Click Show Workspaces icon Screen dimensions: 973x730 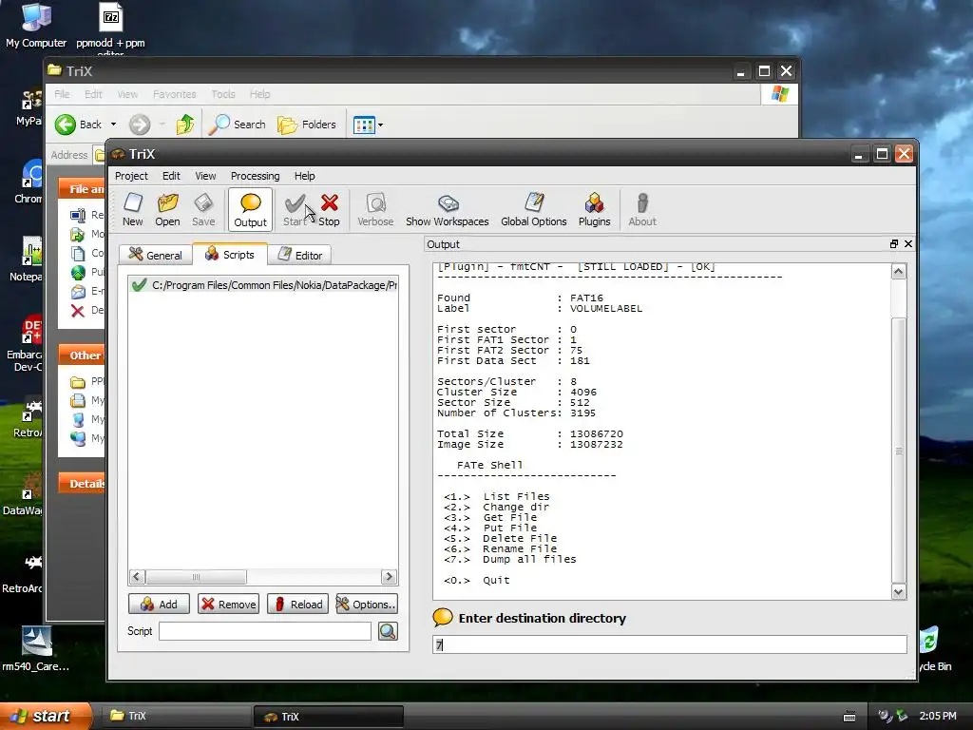pyautogui.click(x=448, y=210)
